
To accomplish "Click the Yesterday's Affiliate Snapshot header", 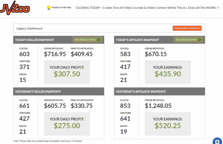I will 159,91.
